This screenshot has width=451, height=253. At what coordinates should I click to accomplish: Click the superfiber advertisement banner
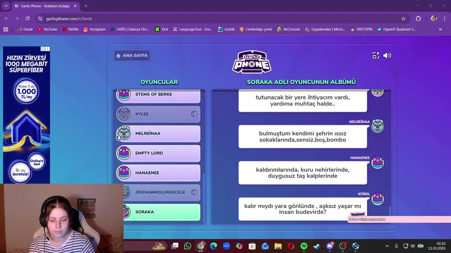[x=26, y=115]
